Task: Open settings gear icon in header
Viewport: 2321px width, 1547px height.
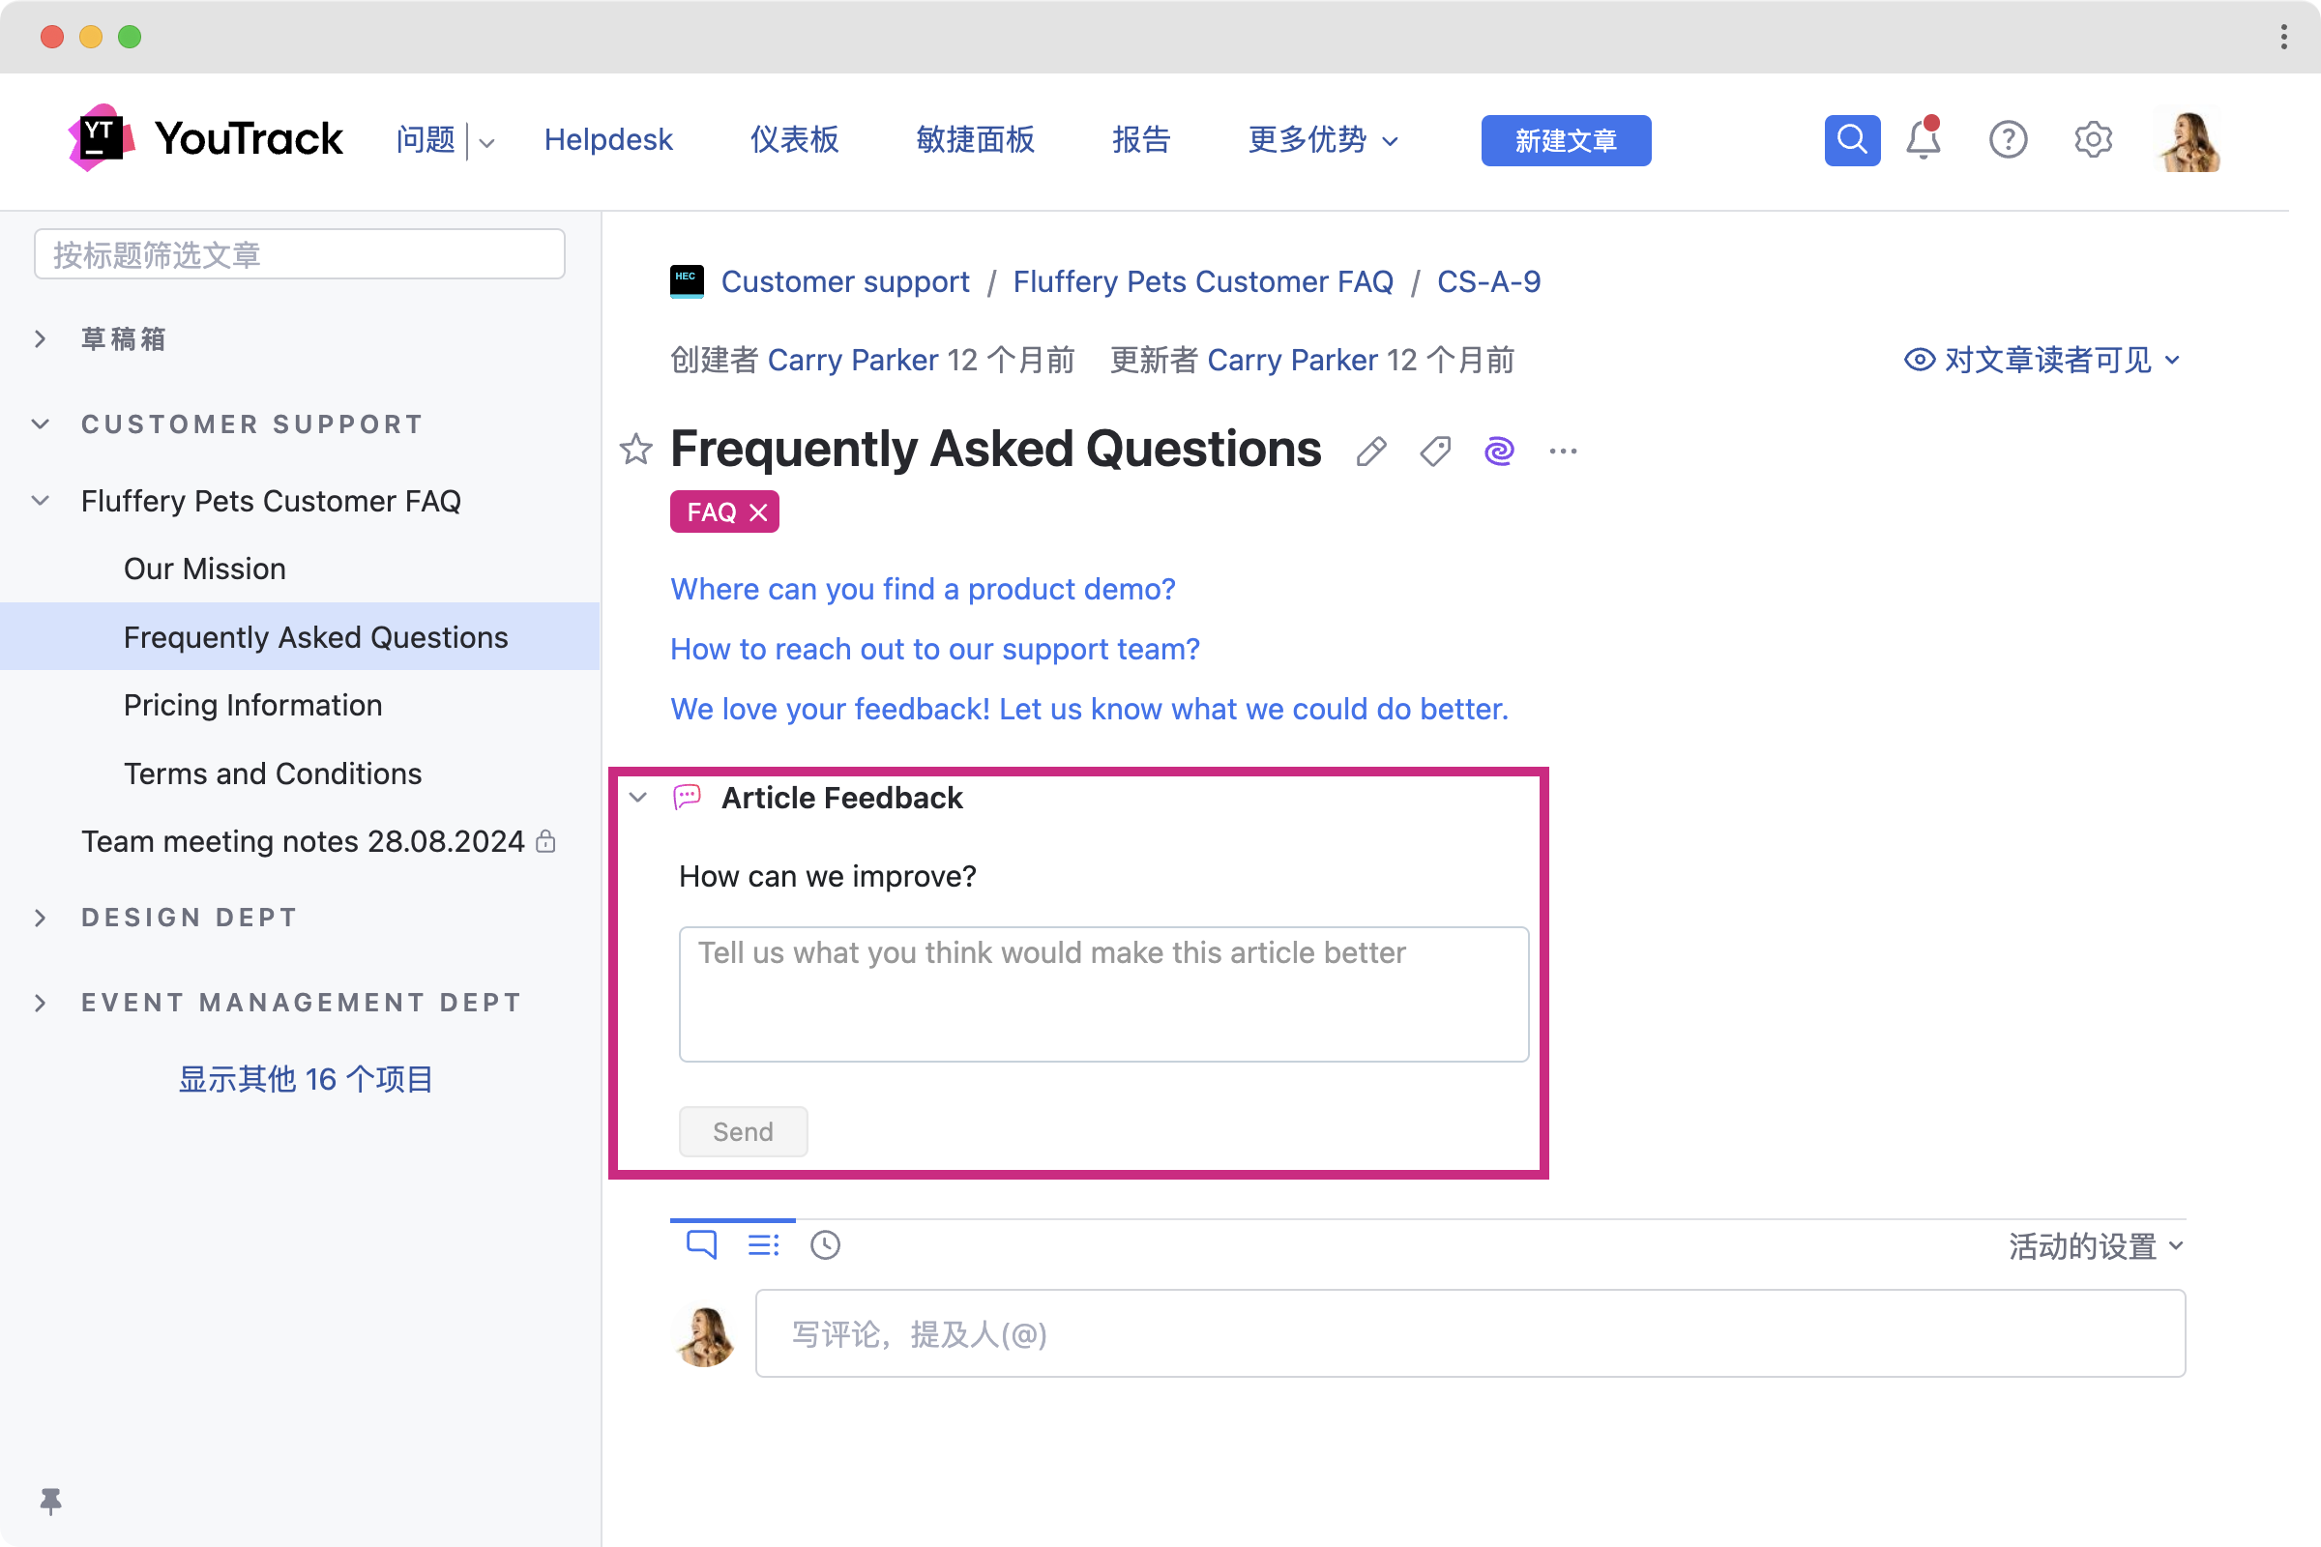Action: (2092, 140)
